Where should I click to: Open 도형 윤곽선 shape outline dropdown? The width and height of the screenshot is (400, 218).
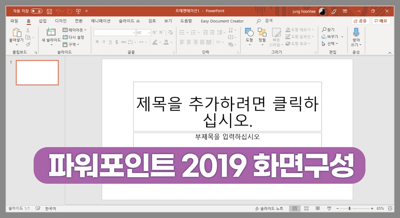tap(300, 37)
